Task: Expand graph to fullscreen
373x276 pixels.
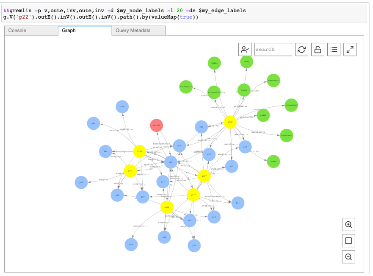Action: [350, 50]
